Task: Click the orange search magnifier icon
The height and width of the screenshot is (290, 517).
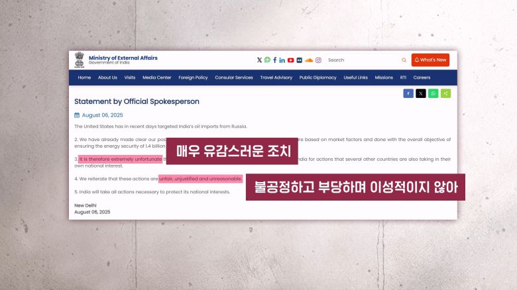Action: pos(404,60)
